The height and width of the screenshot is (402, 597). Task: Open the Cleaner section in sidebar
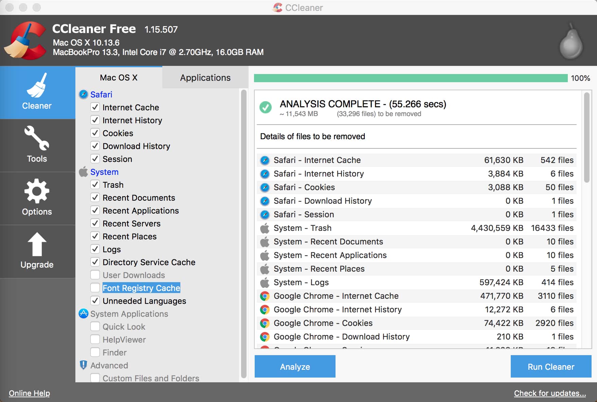tap(37, 92)
